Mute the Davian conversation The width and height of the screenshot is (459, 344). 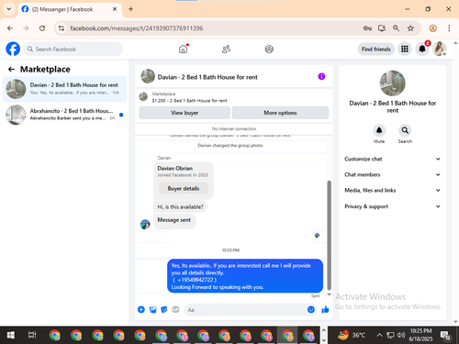pyautogui.click(x=379, y=130)
